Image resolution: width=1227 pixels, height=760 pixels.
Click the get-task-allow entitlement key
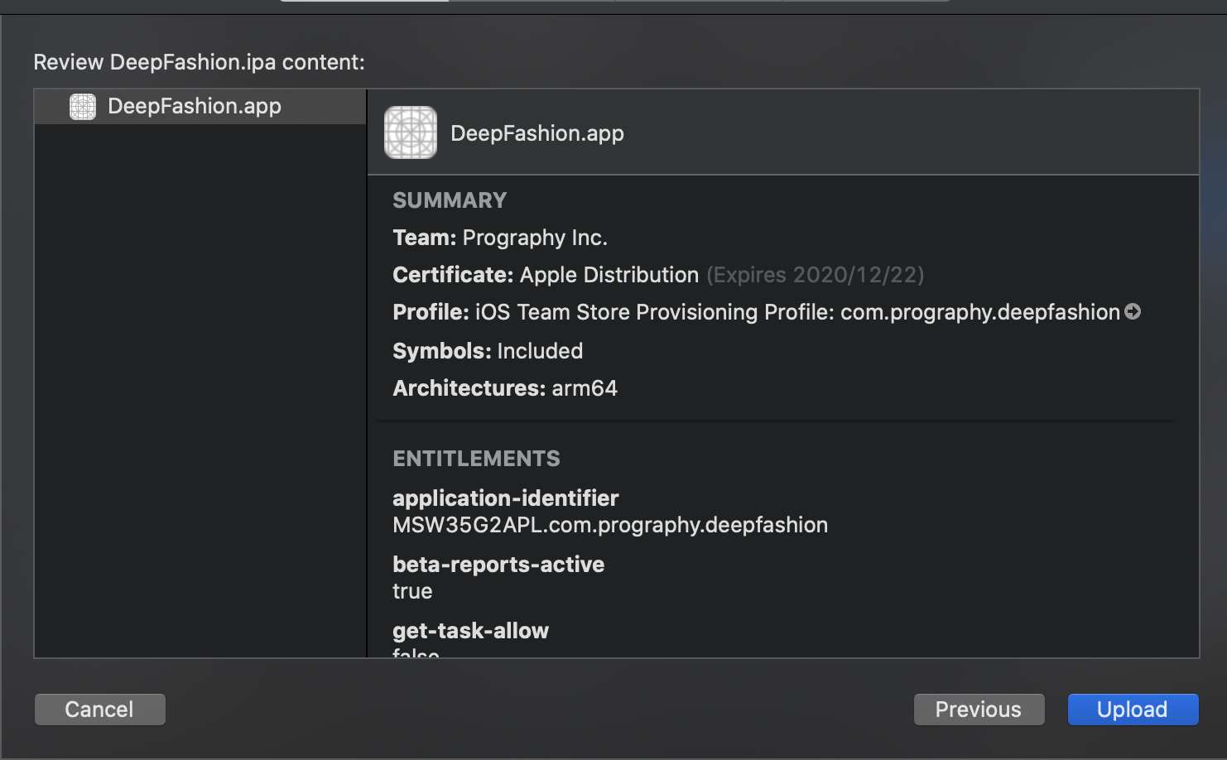470,631
